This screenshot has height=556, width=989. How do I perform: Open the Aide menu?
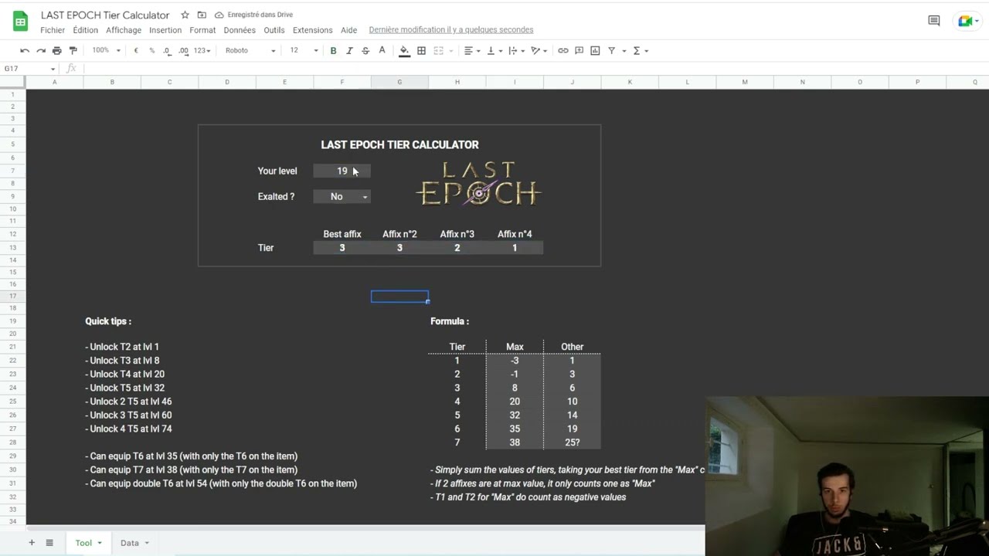point(349,30)
